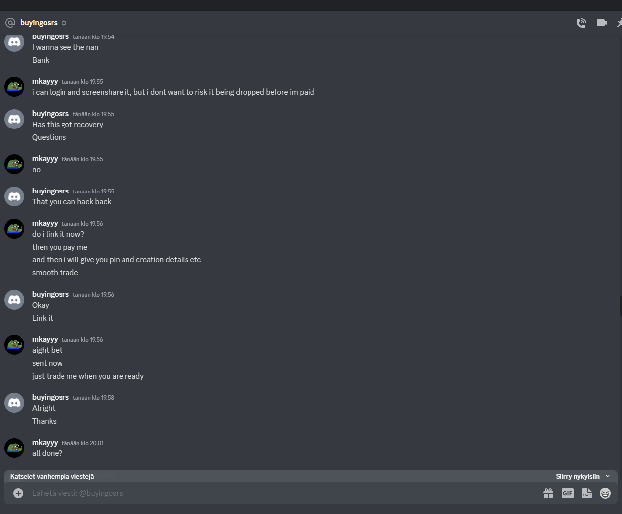Click the plus attachment button
Screen dimensions: 622x514
[x=18, y=493]
